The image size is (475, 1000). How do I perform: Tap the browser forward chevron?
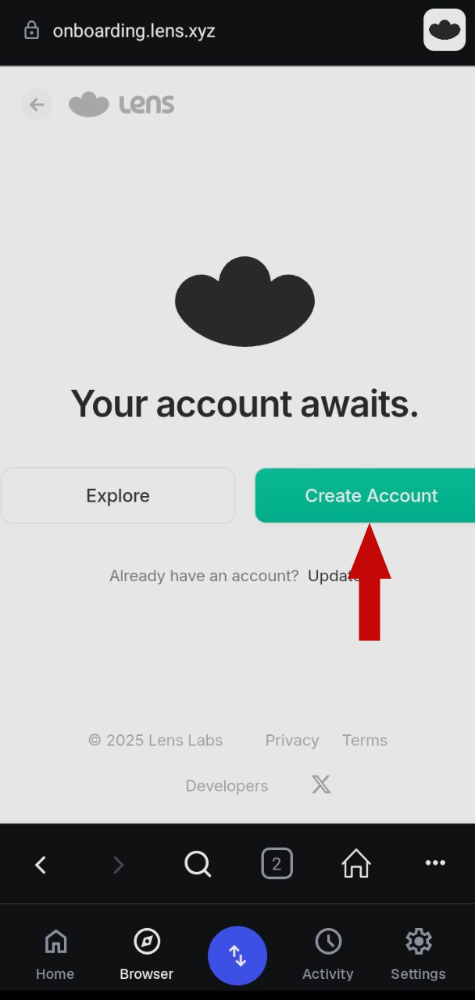tap(119, 864)
